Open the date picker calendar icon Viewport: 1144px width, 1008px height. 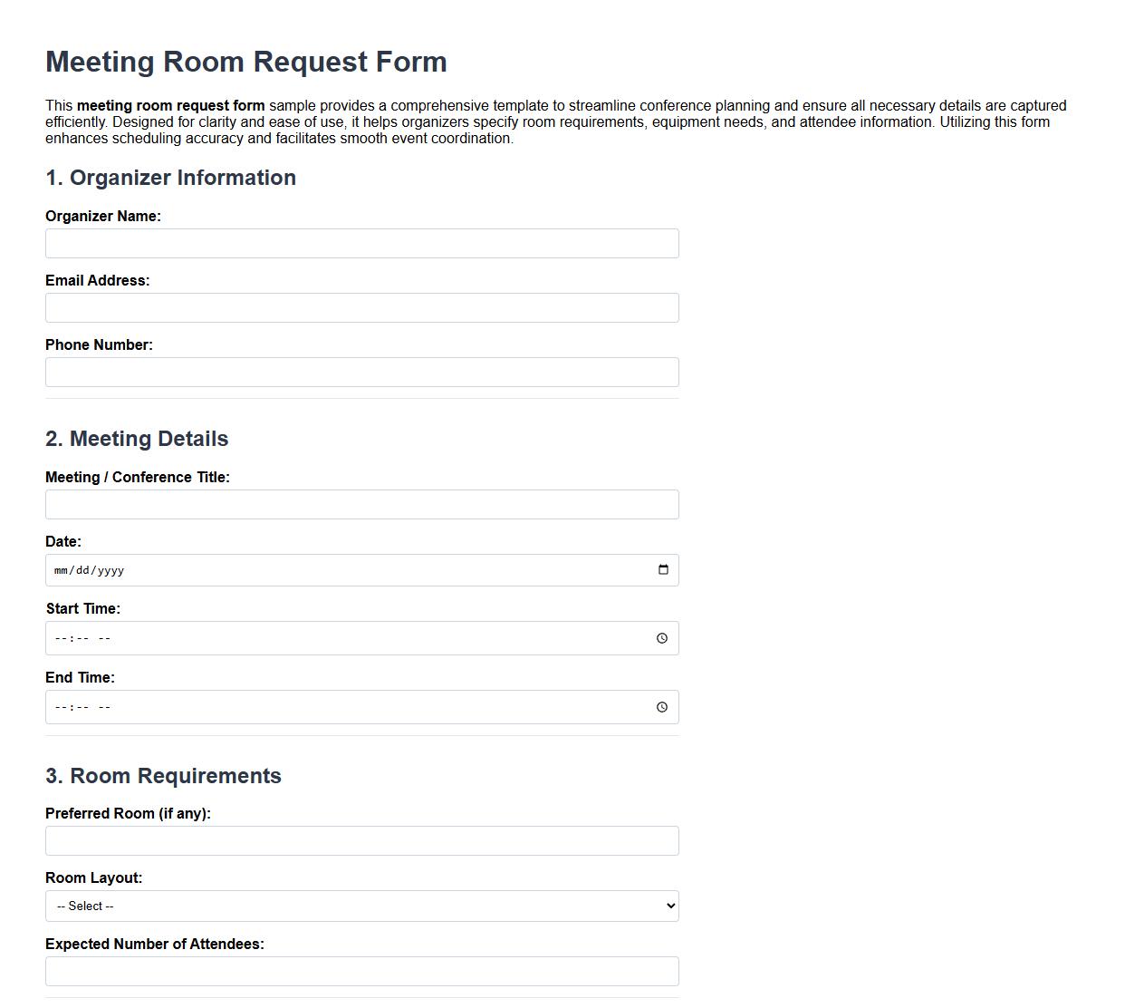pos(664,570)
